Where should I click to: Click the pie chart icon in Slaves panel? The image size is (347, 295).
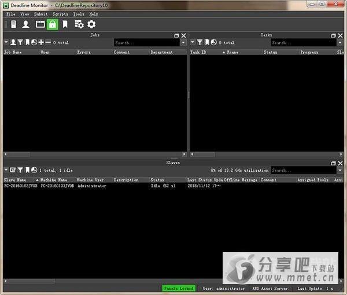(34, 170)
